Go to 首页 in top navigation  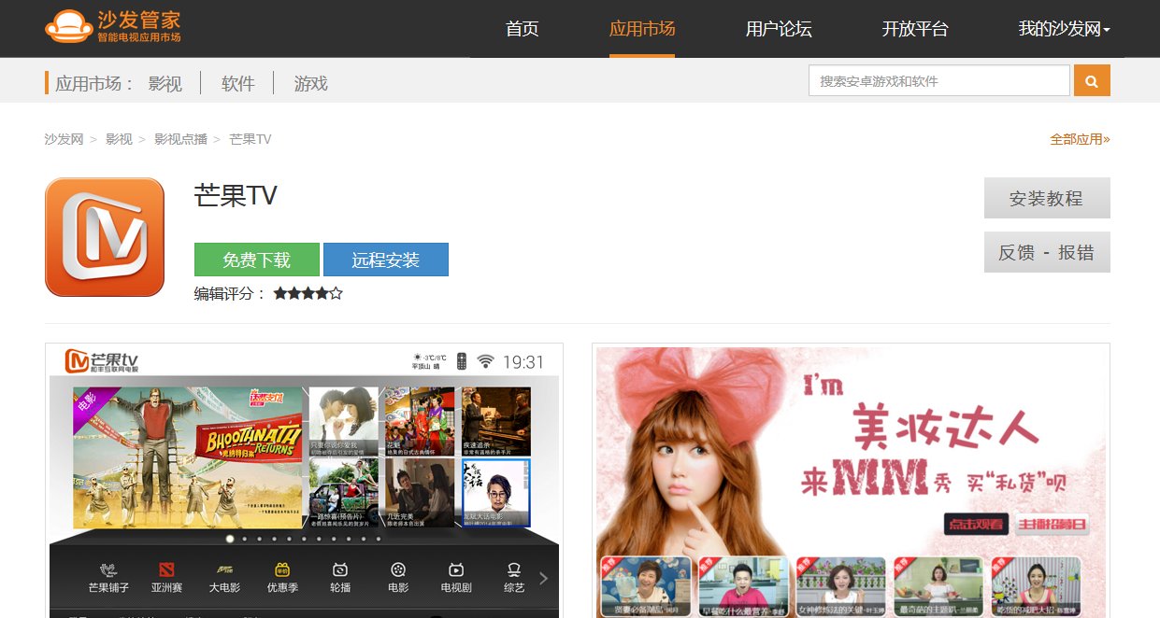(x=523, y=29)
